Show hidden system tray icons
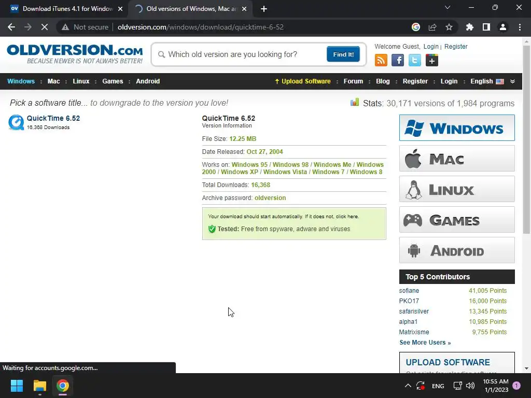Image resolution: width=531 pixels, height=398 pixels. point(408,386)
